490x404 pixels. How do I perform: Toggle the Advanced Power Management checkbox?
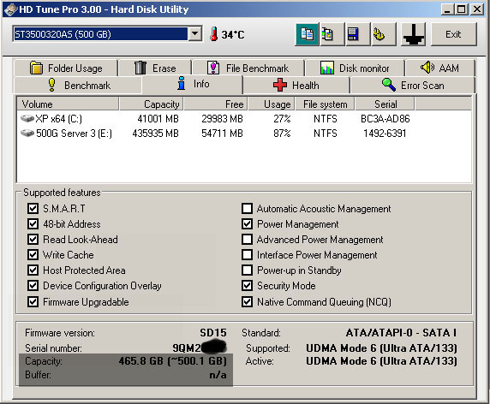click(x=248, y=240)
